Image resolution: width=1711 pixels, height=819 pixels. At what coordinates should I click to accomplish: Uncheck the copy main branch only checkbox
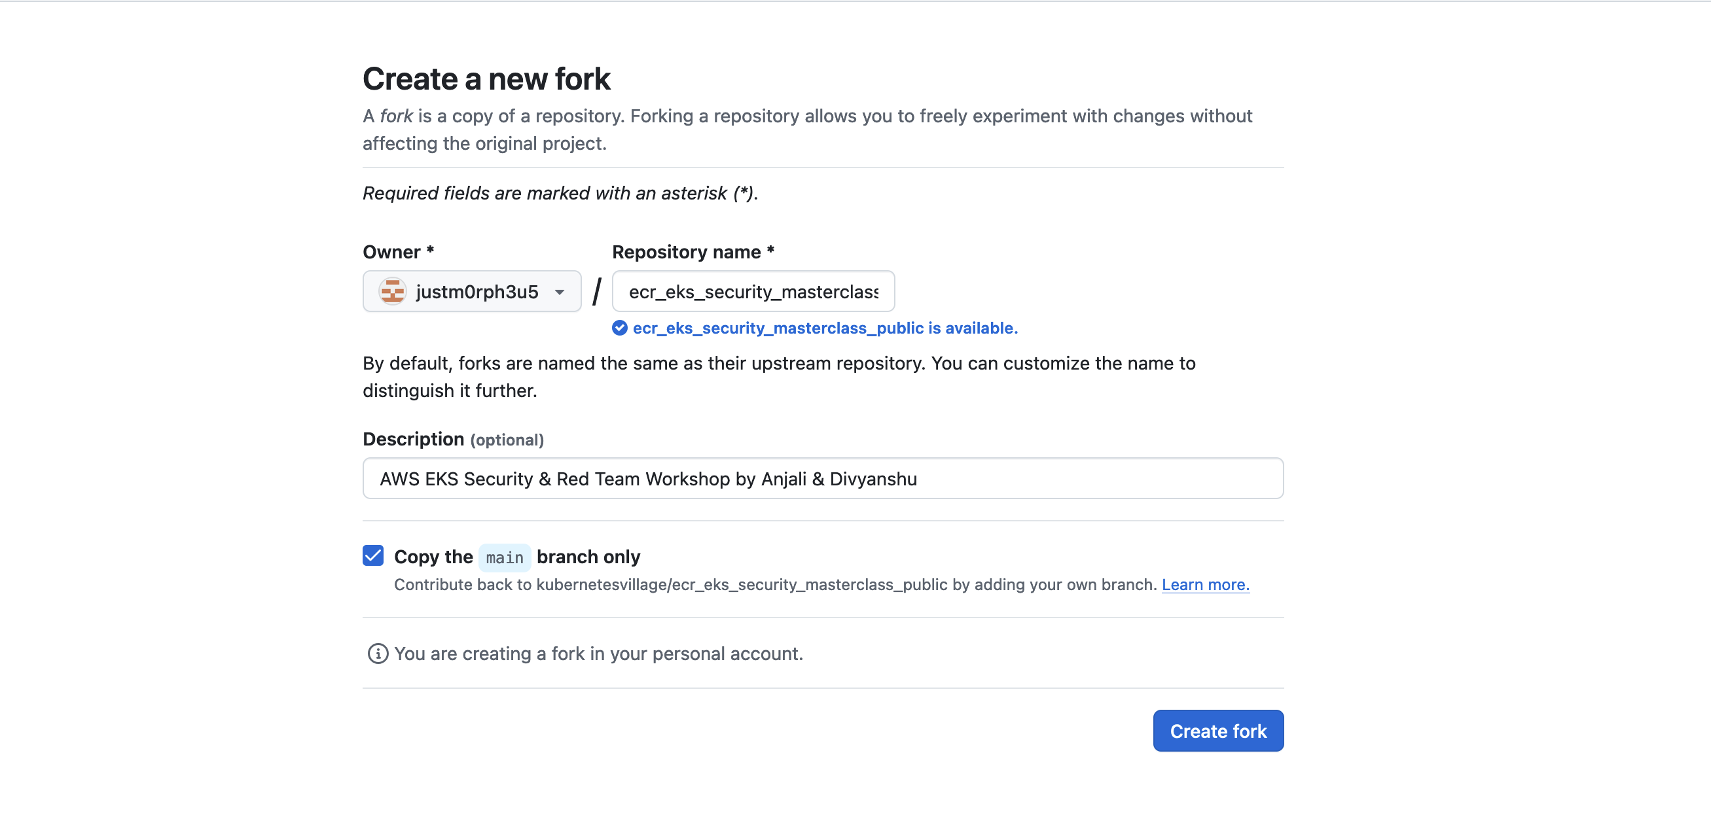pyautogui.click(x=372, y=555)
